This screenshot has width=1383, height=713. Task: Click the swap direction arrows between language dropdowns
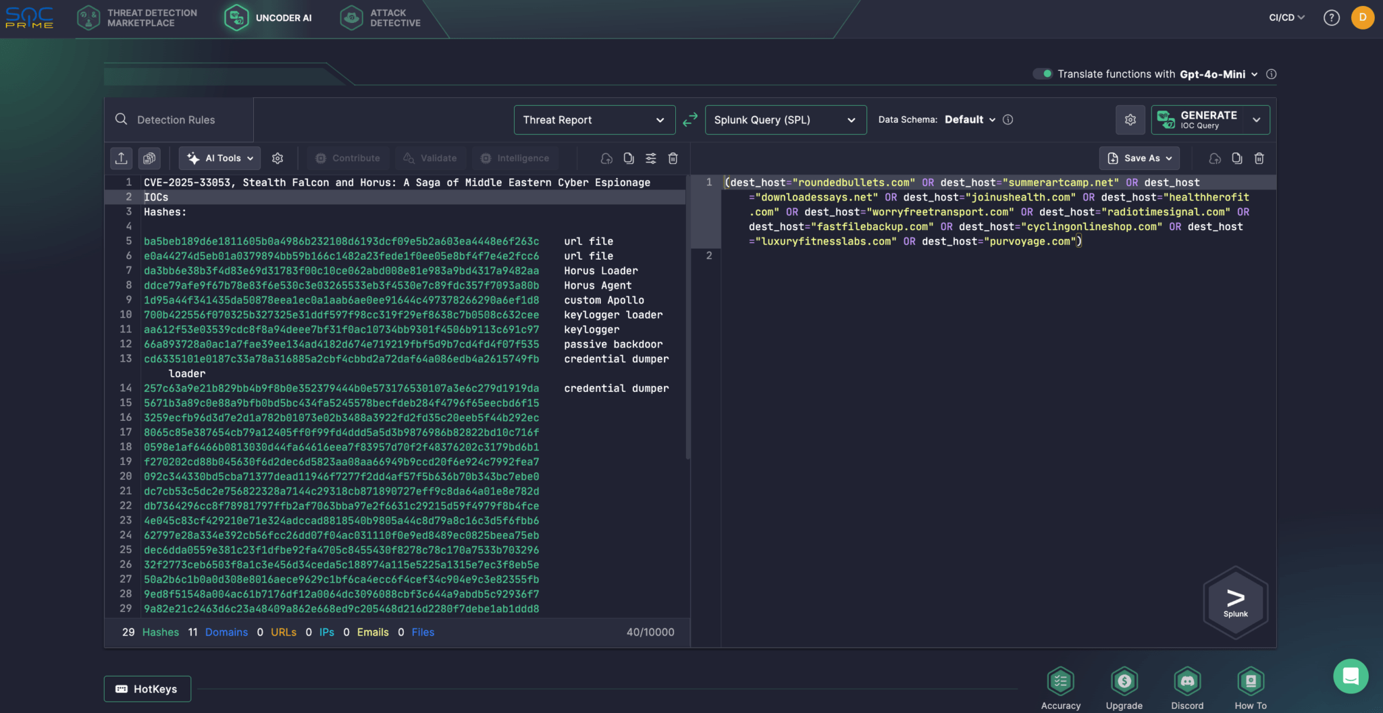[x=689, y=119]
